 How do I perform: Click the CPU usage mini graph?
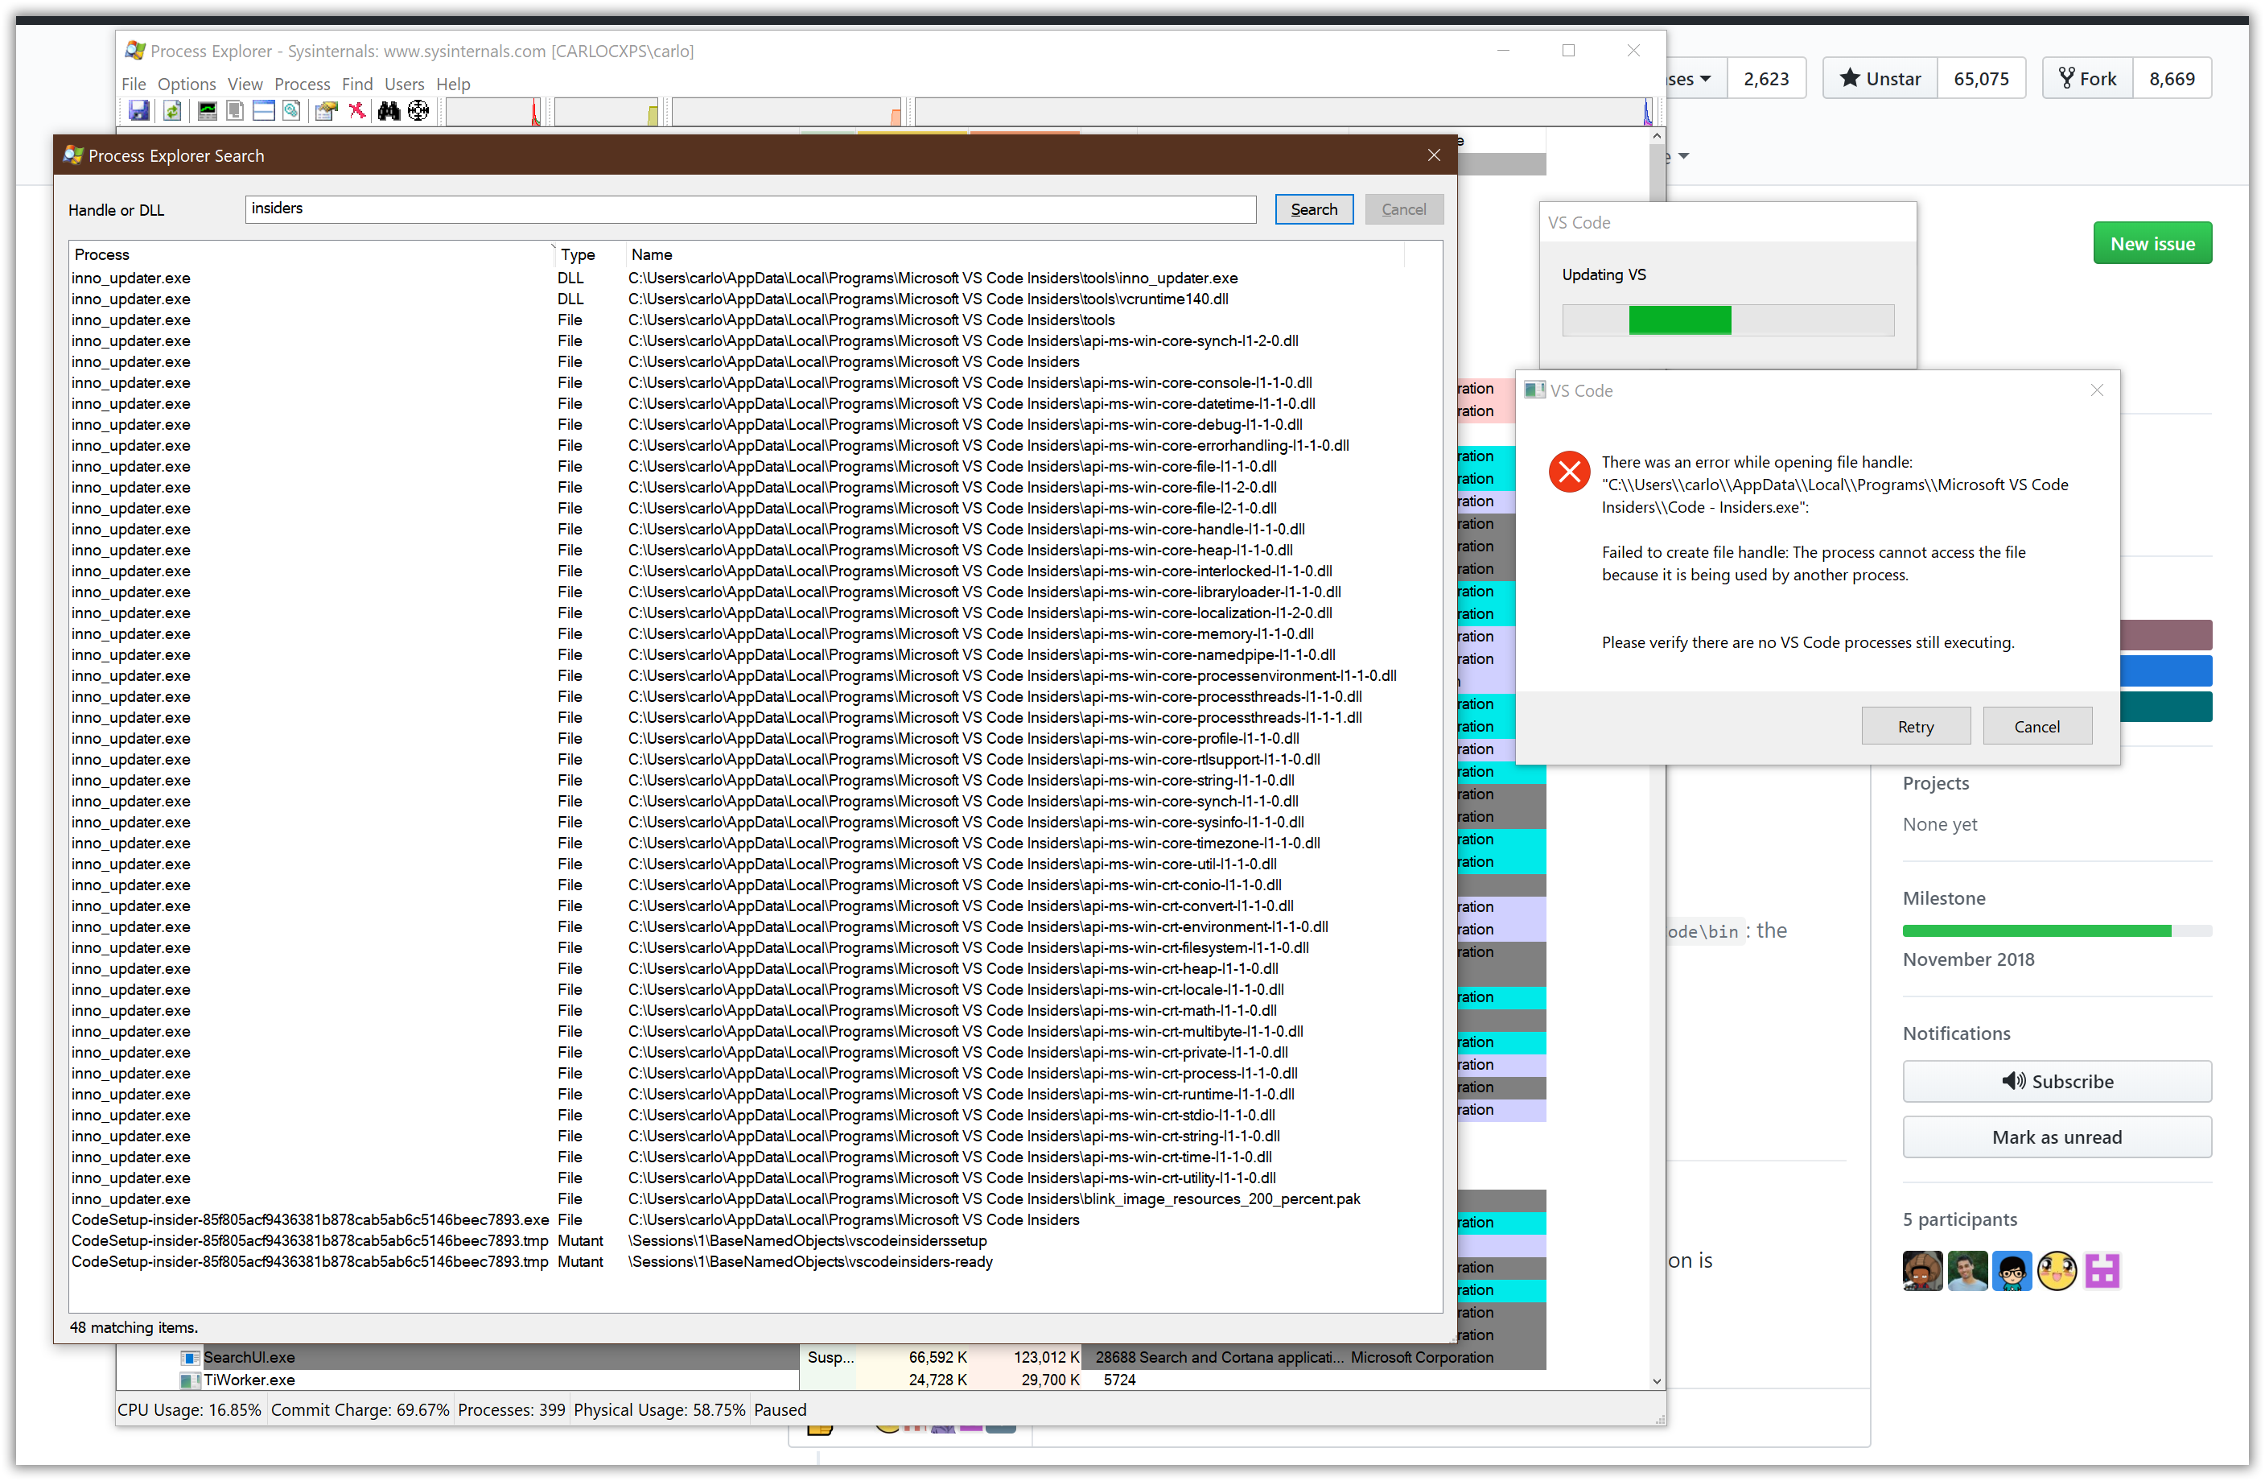[493, 111]
